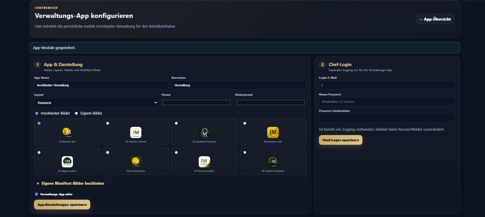The height and width of the screenshot is (217, 485).
Task: Select radio button for 06 3d strukturiert
Action: (x=108, y=152)
